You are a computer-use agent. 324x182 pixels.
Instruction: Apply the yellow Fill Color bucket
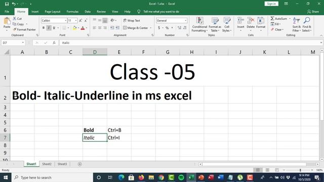coord(74,28)
